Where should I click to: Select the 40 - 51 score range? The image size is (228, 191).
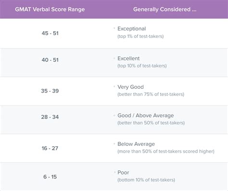tap(50, 60)
